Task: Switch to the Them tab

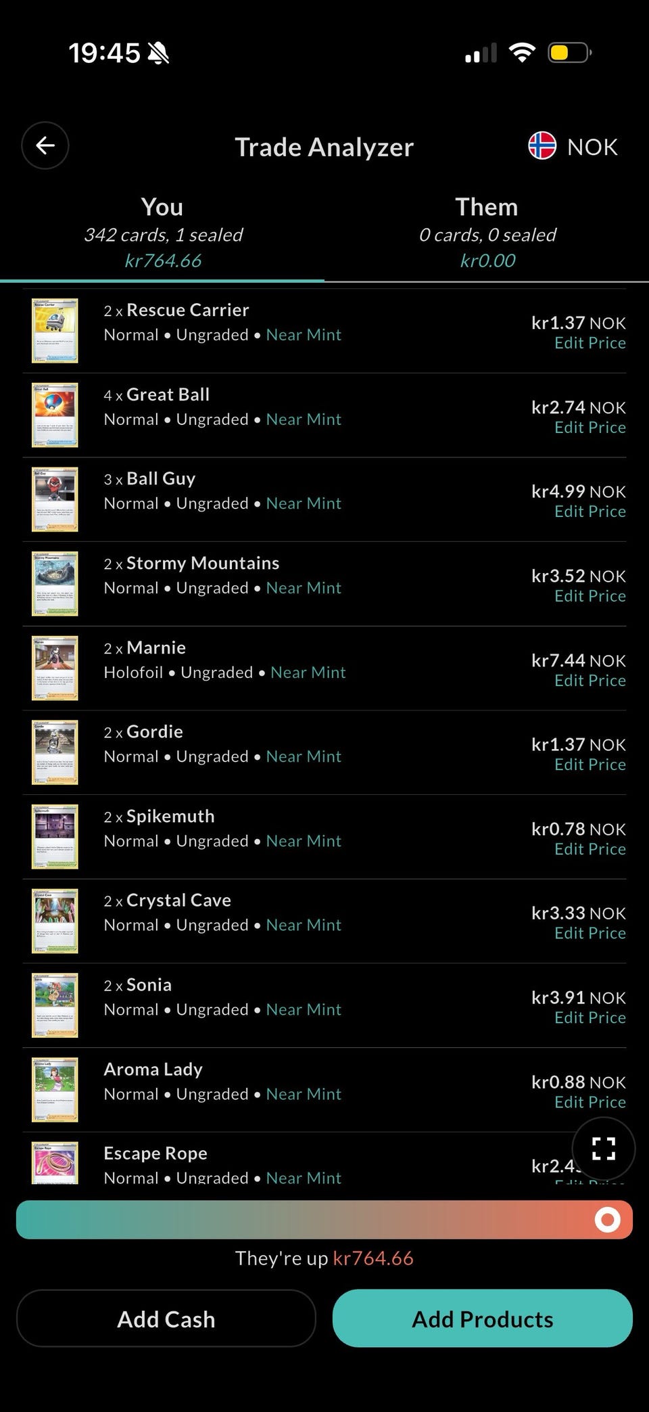Action: [x=487, y=233]
